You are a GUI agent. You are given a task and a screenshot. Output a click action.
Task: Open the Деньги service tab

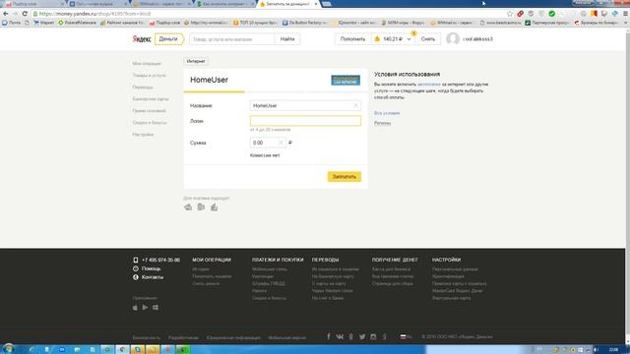[168, 39]
